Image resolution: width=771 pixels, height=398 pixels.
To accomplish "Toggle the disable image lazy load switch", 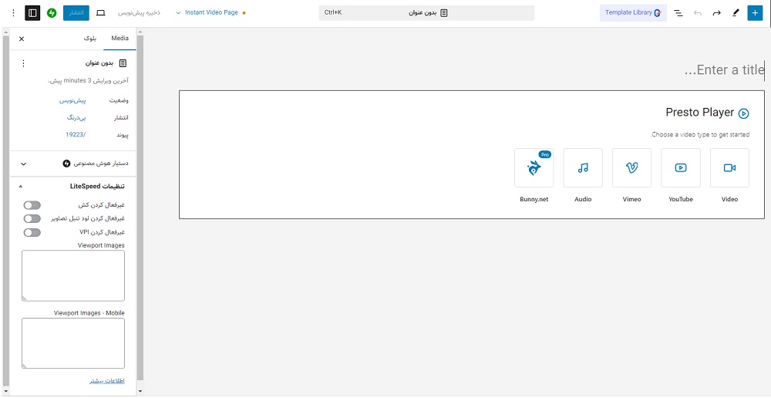I will (x=32, y=218).
